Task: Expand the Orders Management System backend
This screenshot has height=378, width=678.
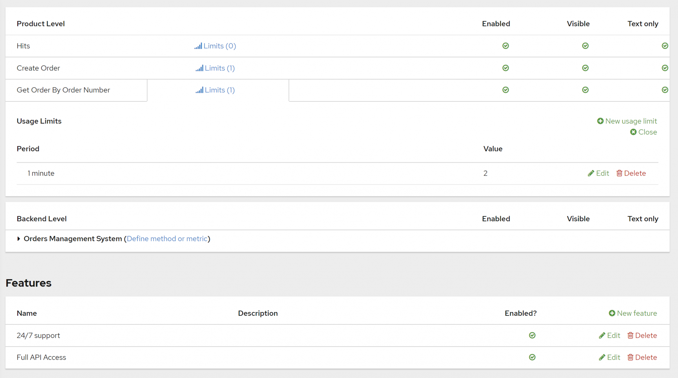Action: click(19, 239)
